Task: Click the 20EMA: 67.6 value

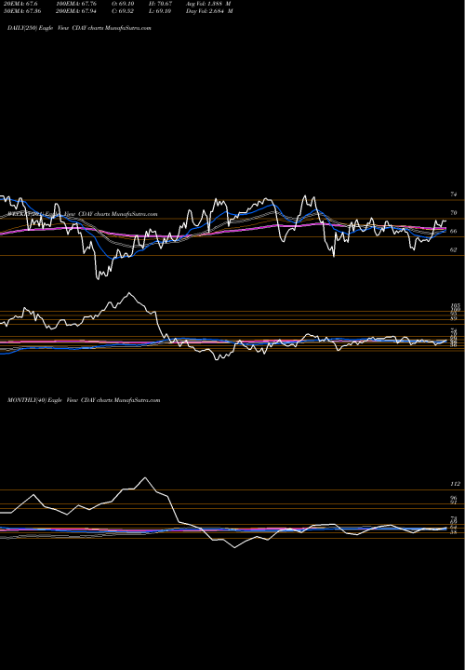Action: [22, 4]
